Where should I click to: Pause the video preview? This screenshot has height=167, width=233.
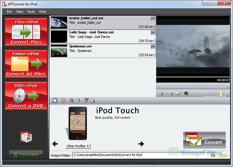tap(172, 94)
